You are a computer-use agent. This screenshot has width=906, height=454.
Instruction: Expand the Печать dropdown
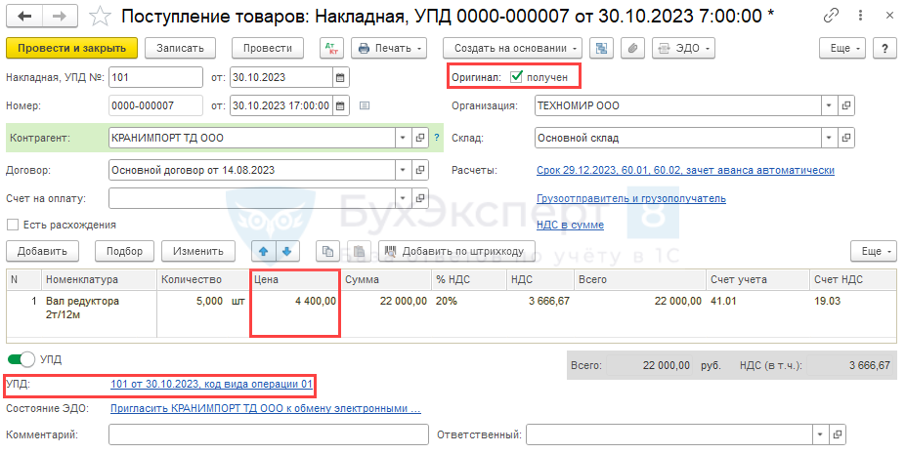389,49
